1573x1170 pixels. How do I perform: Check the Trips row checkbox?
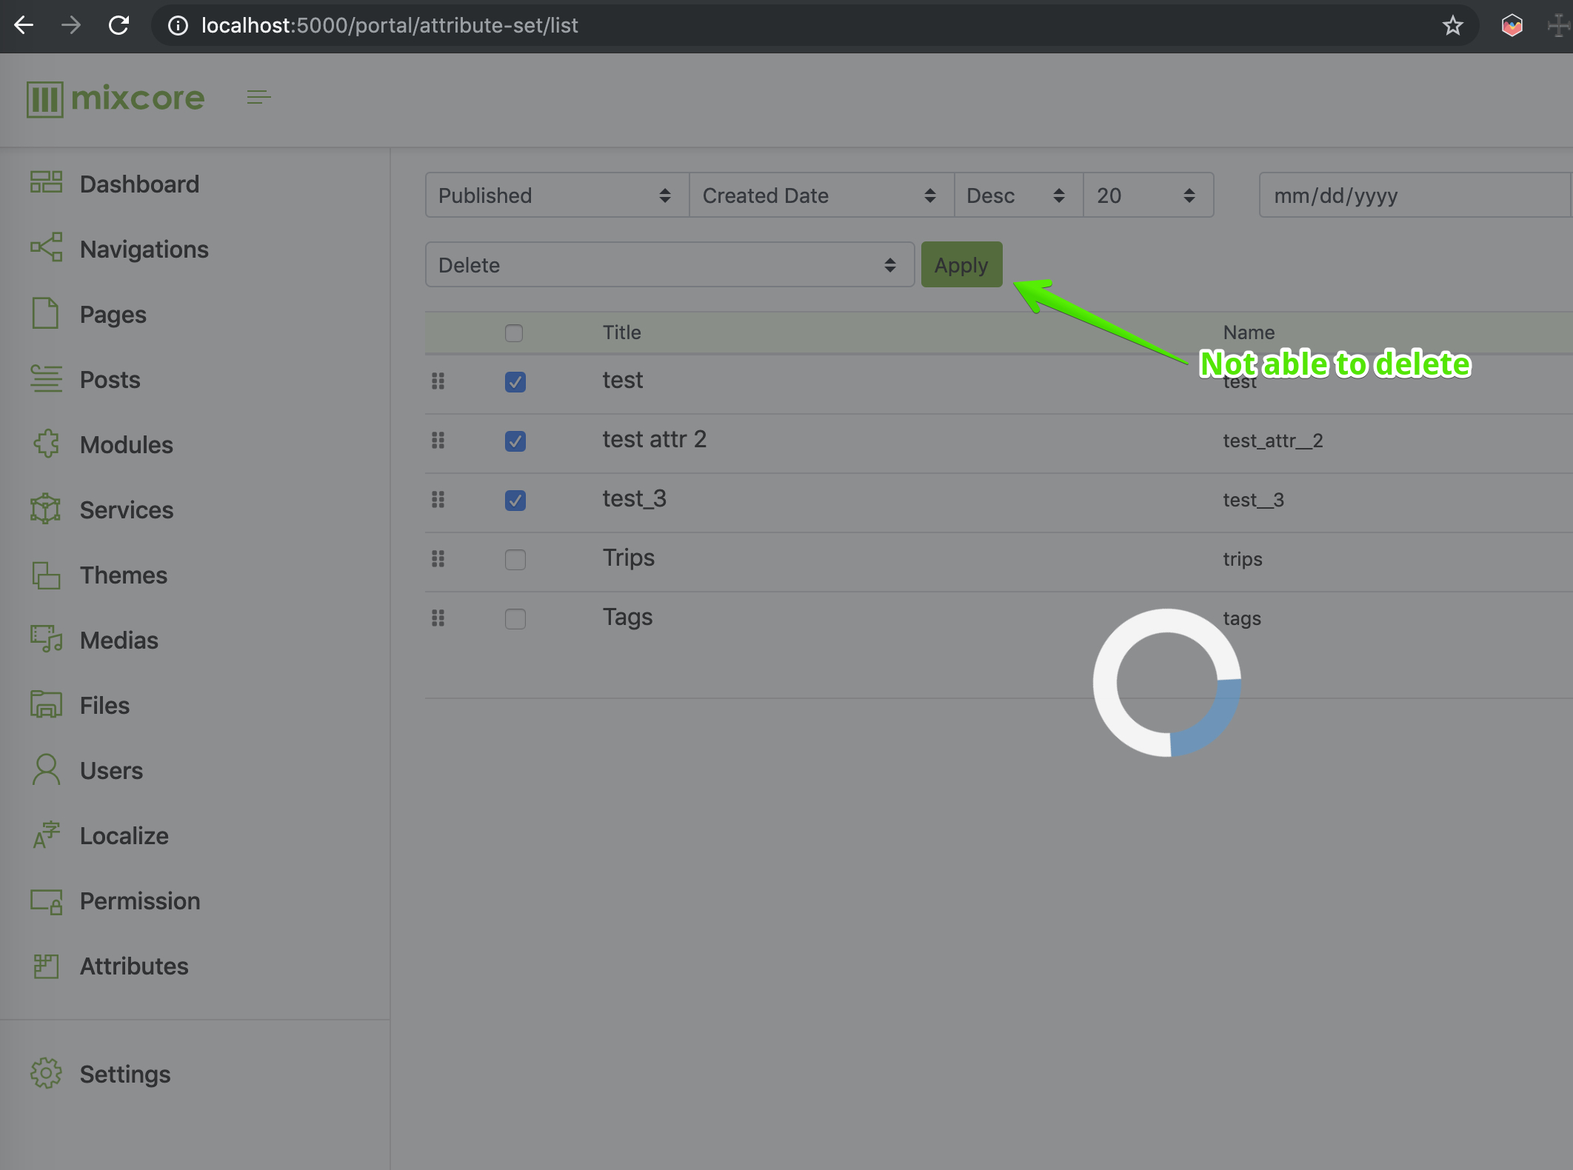click(x=515, y=560)
